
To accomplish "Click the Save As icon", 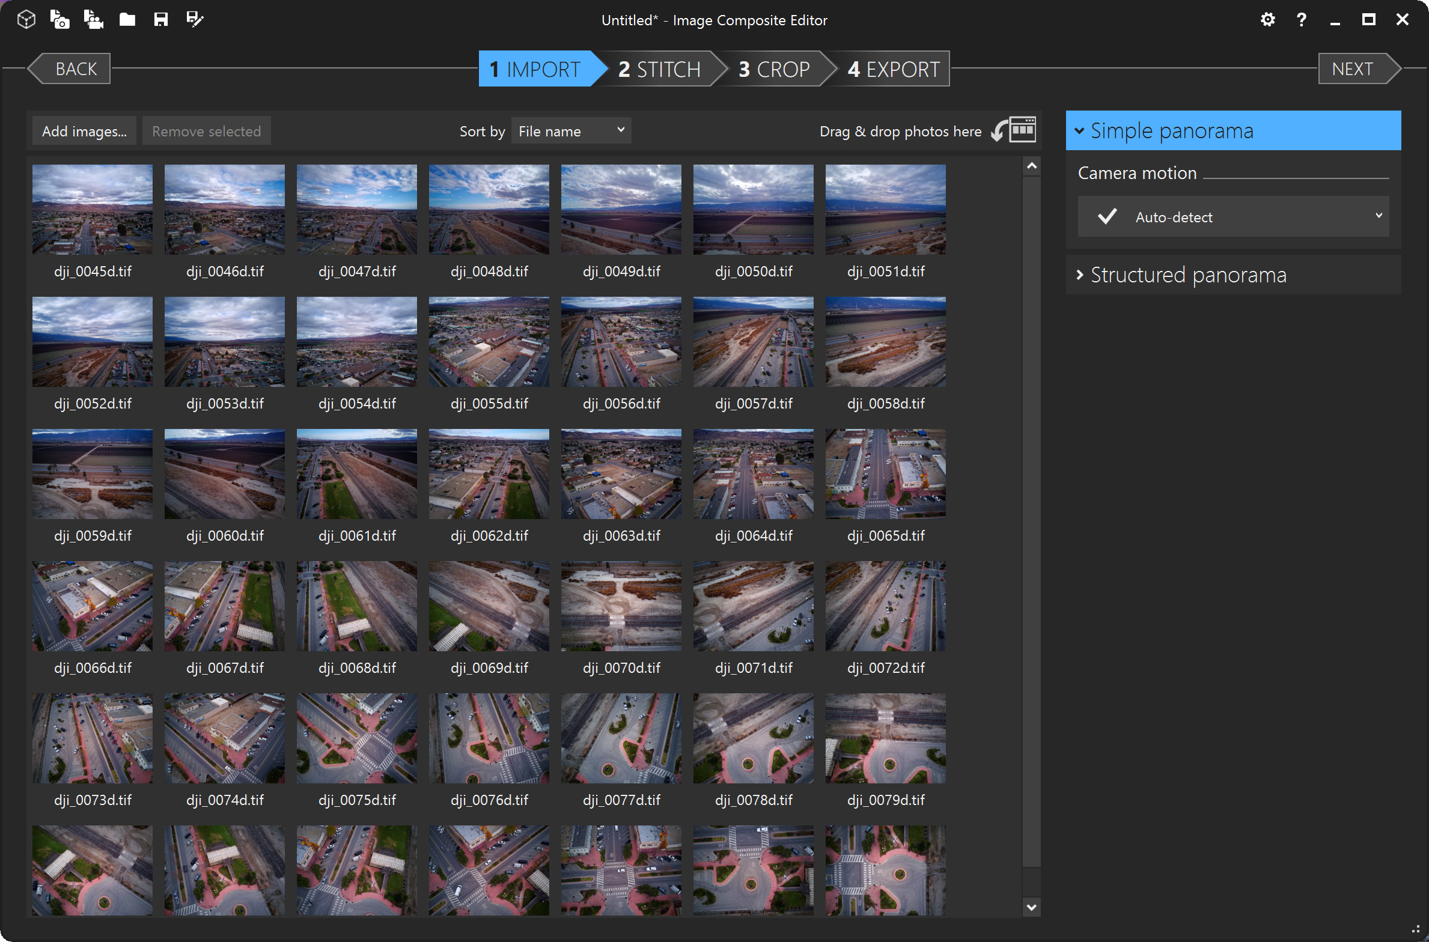I will tap(195, 19).
